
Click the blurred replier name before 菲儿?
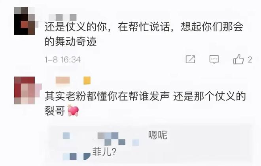[77, 157]
